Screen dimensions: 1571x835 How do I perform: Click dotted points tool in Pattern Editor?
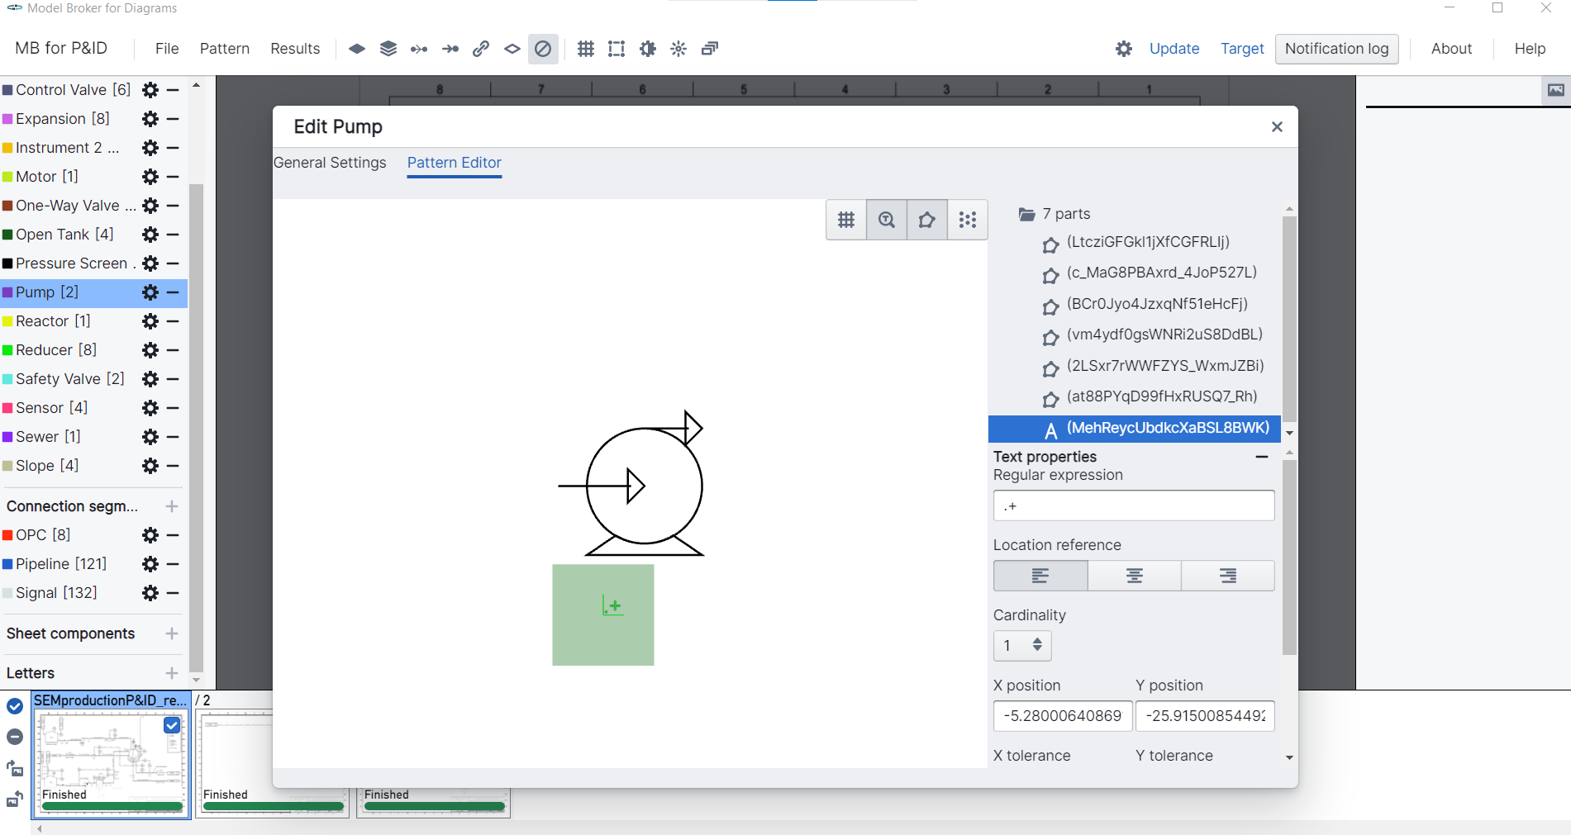968,220
